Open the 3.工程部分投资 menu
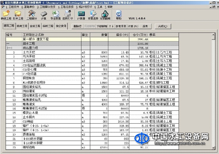 (46, 7)
